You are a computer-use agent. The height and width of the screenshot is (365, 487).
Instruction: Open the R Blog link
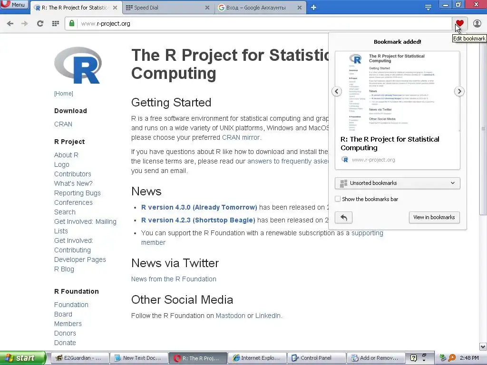pyautogui.click(x=64, y=269)
